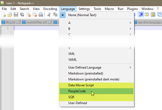Screen dimensions: 162x110
Task: Select None (Normal Text) language option
Action: click(96, 15)
